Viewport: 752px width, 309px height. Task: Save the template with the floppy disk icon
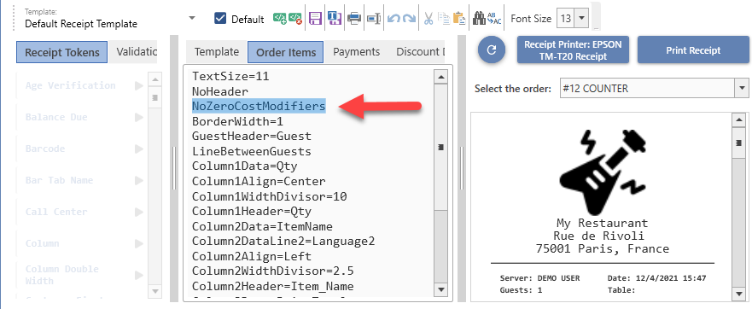(x=315, y=19)
